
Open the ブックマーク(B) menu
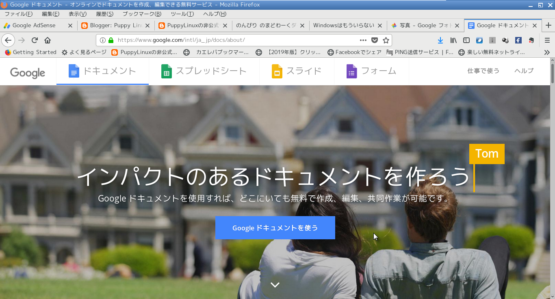coord(142,14)
